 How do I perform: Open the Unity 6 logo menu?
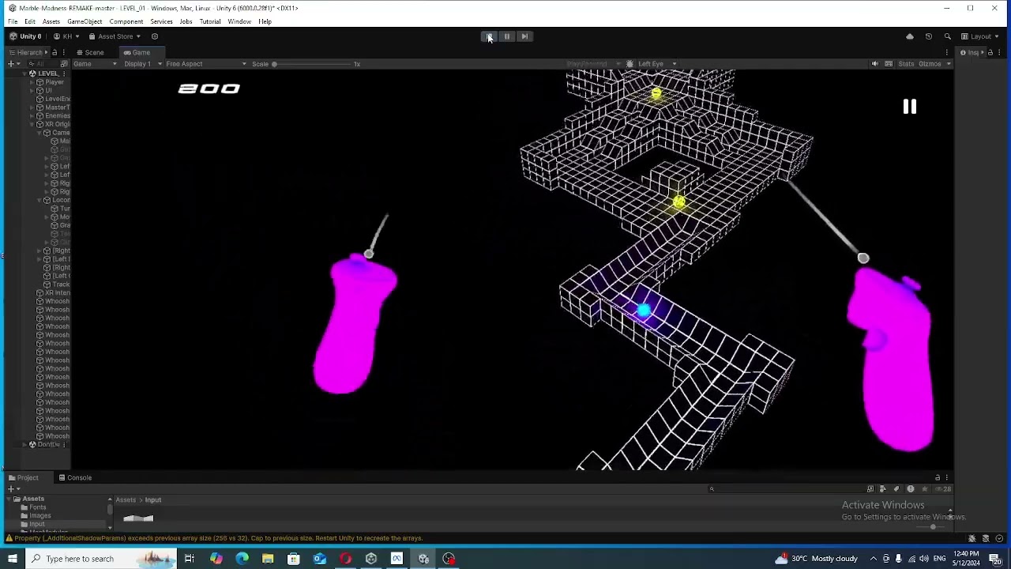[26, 36]
